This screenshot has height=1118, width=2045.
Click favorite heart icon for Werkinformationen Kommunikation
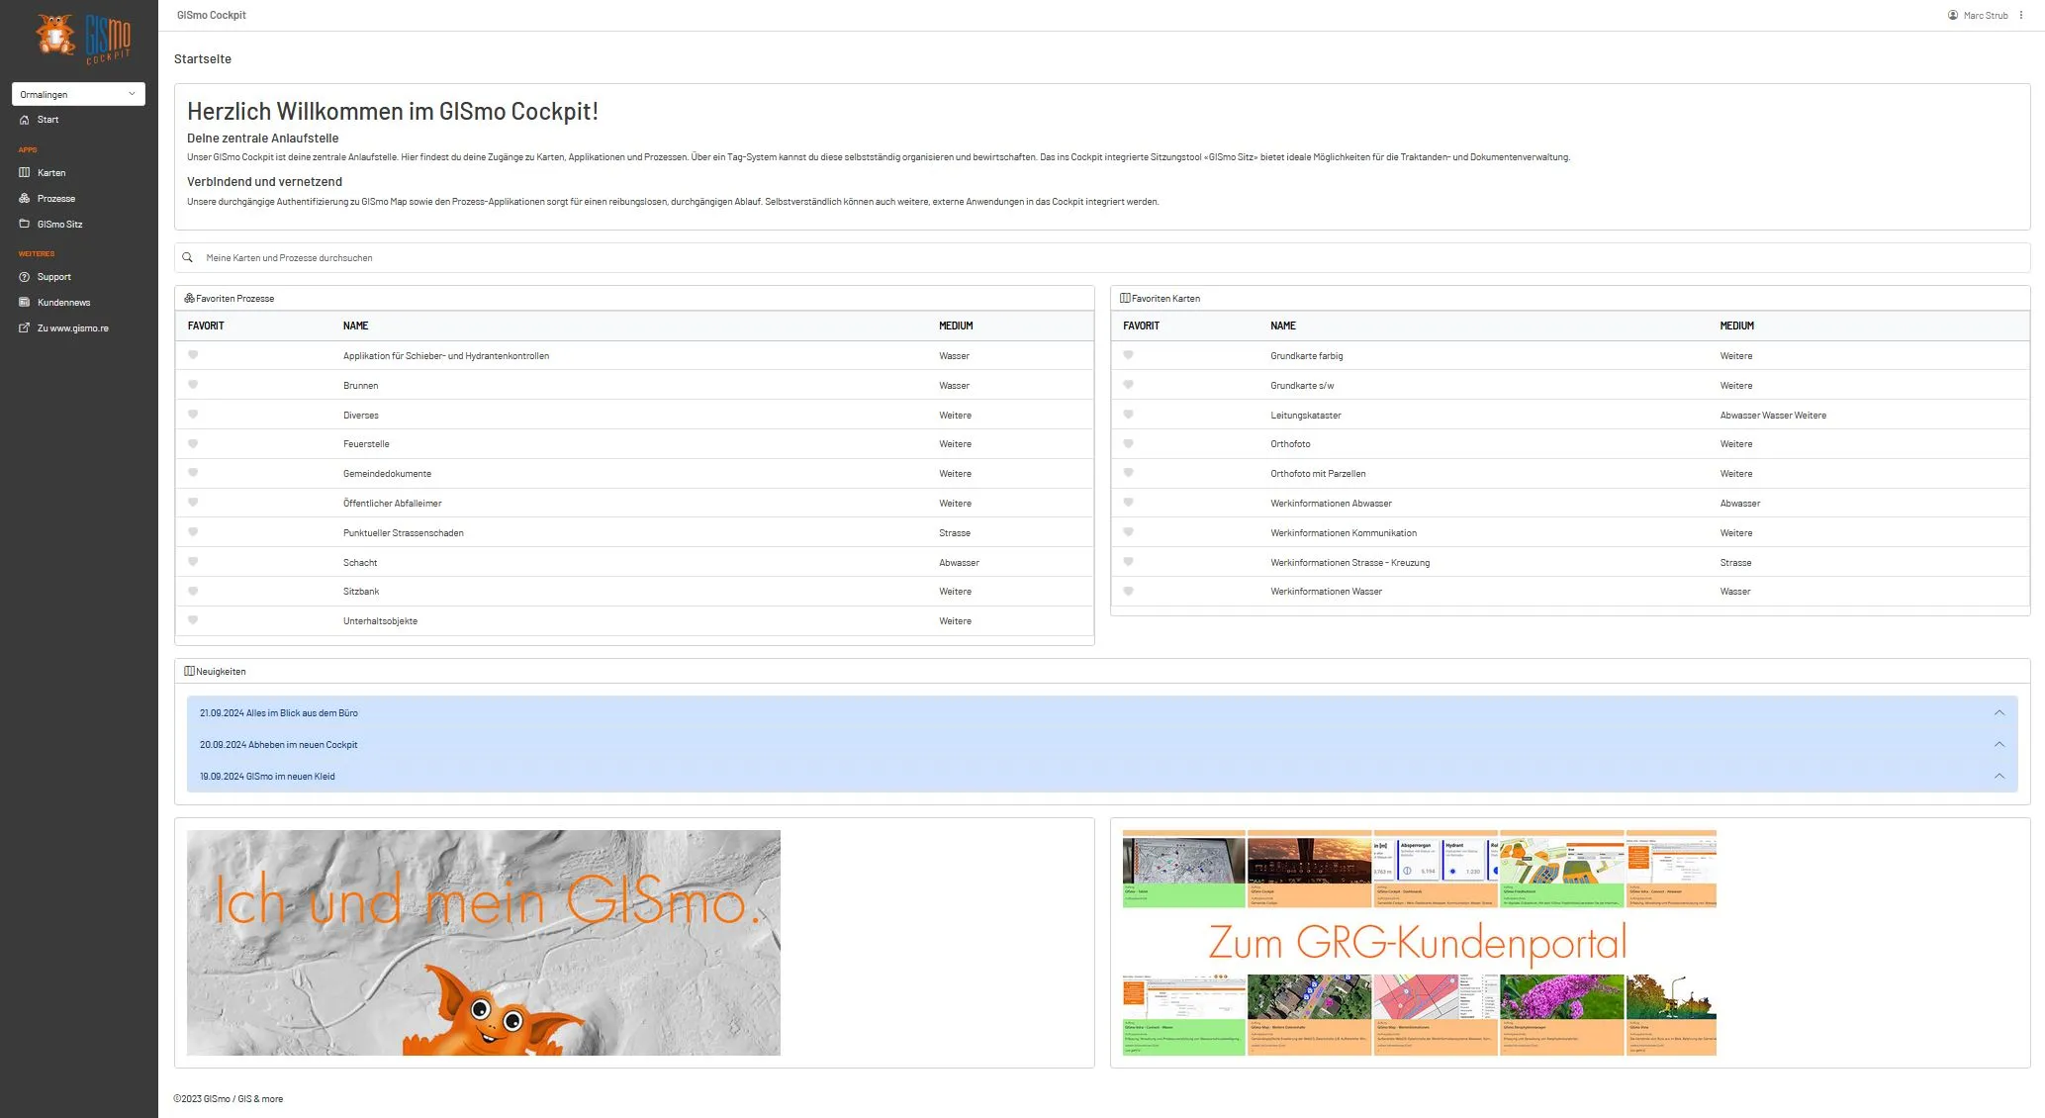1128,531
